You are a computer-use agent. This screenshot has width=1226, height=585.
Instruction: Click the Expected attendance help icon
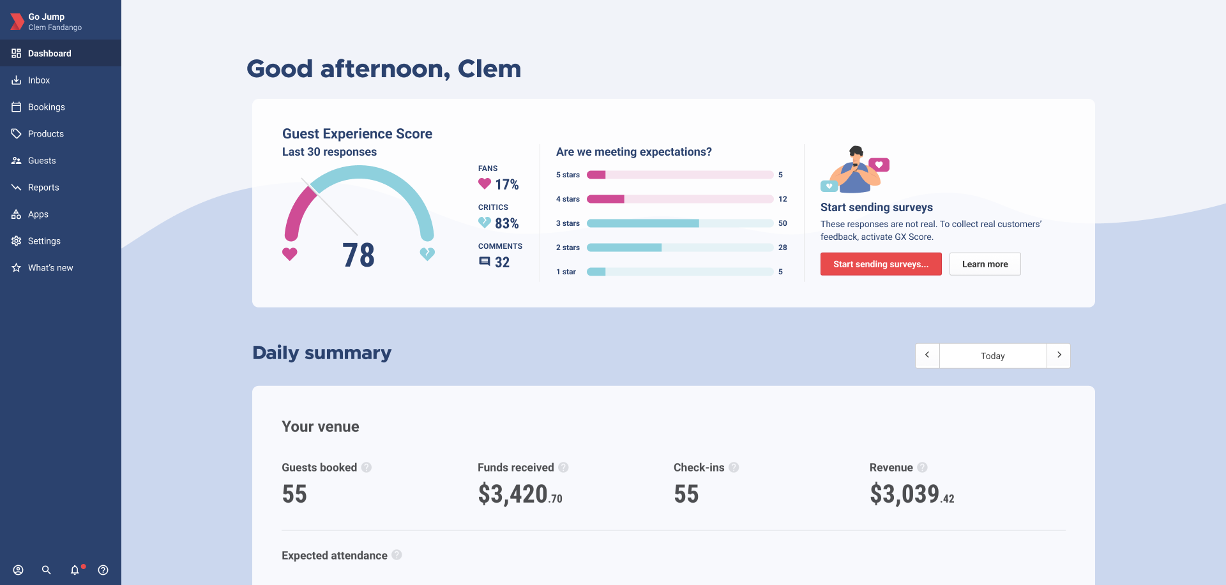(397, 555)
